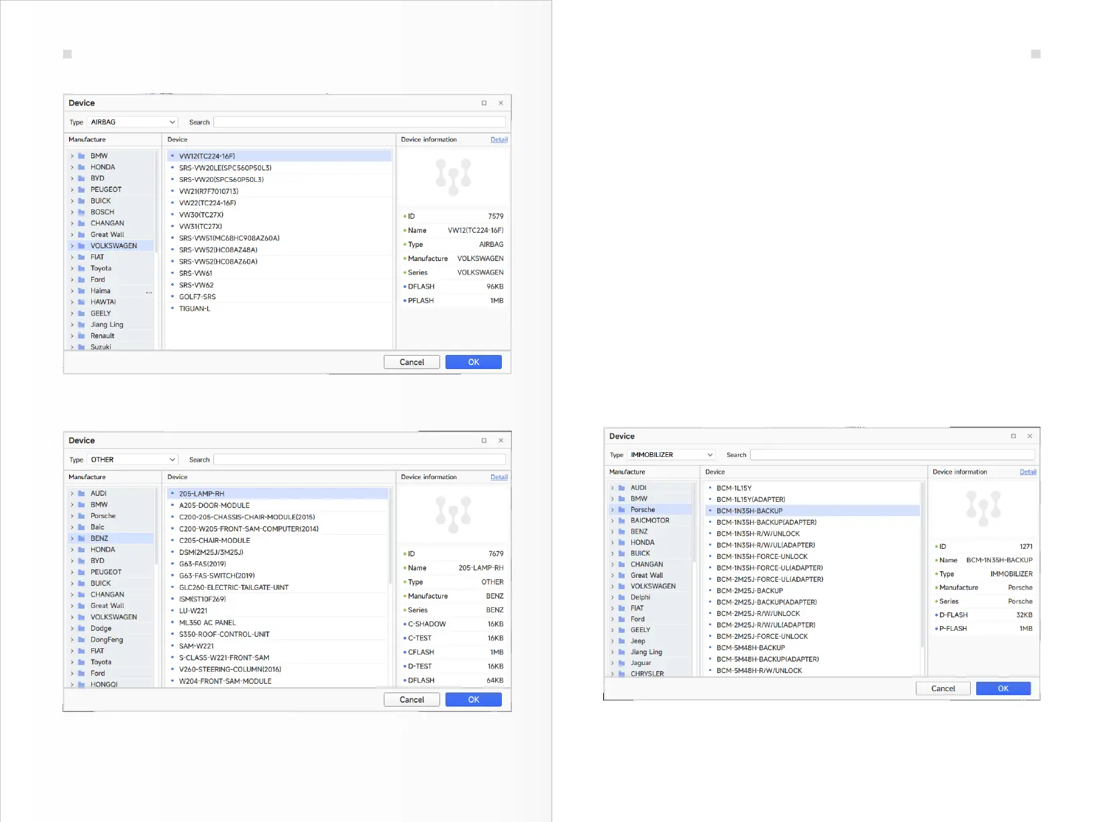Select Haima folder icon in AIRBAG window
1103x822 pixels.
(82, 291)
